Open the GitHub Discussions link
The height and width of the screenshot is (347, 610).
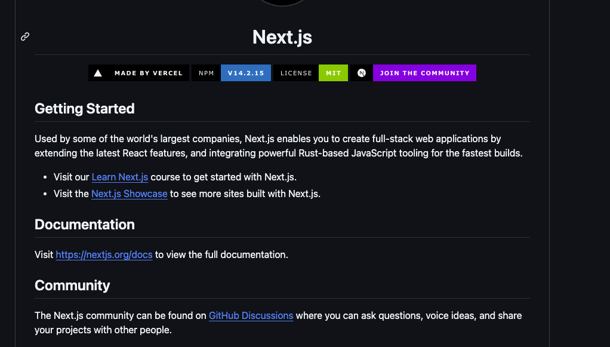tap(251, 316)
